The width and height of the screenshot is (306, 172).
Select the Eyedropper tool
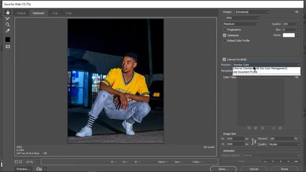pos(8,31)
